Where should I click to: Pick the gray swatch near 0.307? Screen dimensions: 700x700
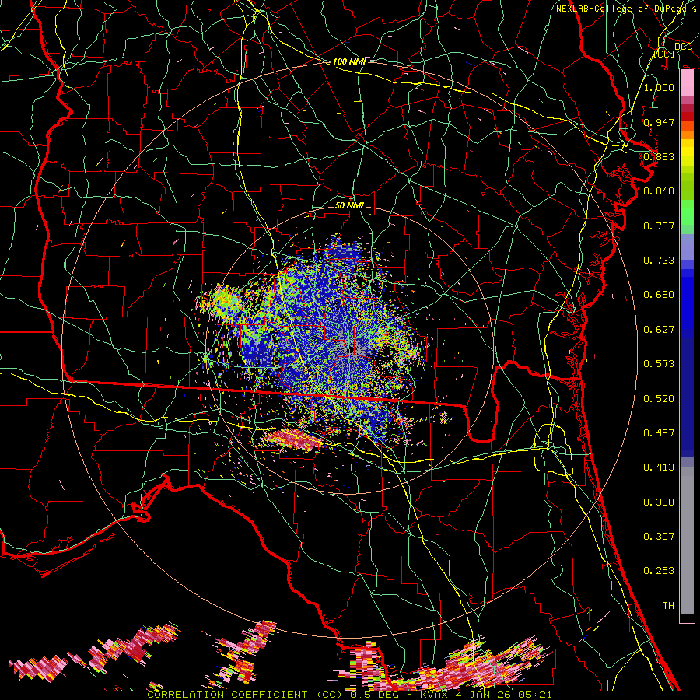pos(687,541)
